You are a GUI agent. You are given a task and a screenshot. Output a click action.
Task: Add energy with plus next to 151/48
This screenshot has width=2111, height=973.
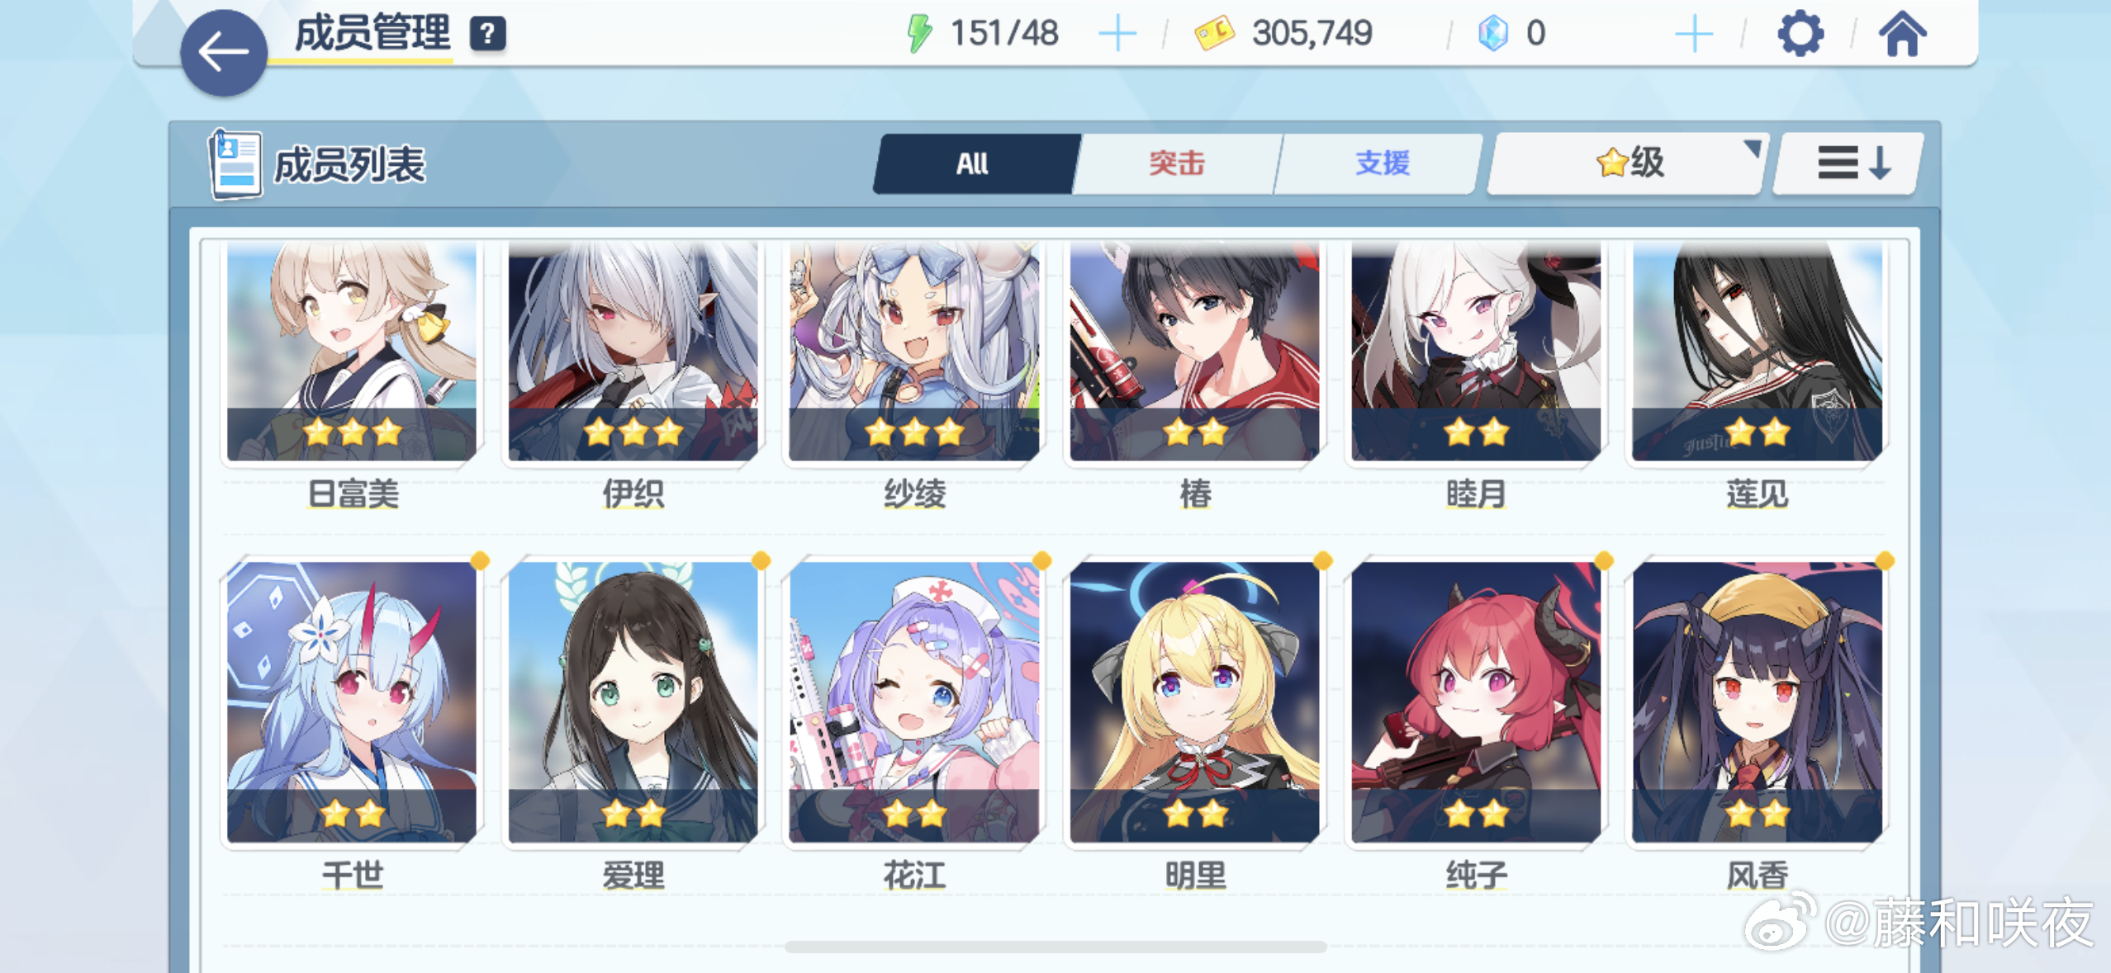pyautogui.click(x=1117, y=34)
